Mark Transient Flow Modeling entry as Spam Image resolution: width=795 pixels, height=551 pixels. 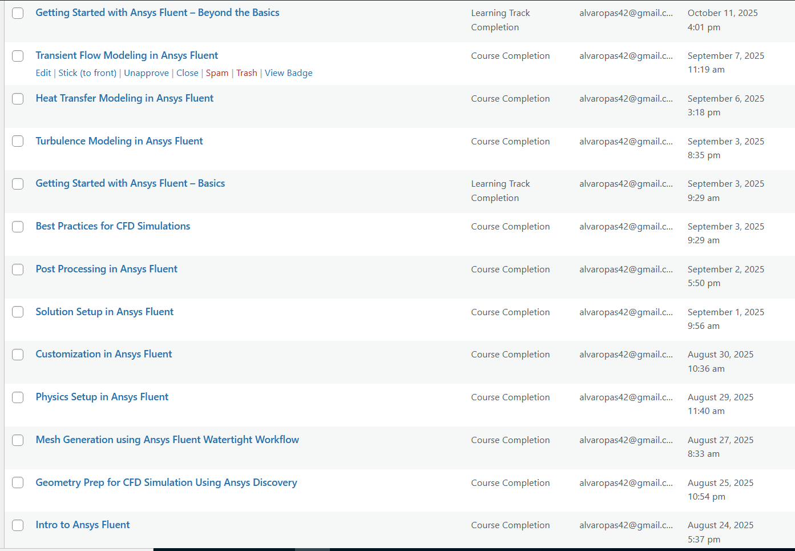click(x=217, y=73)
